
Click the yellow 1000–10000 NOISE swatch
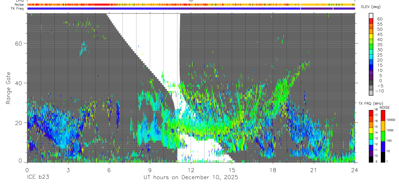383,126
